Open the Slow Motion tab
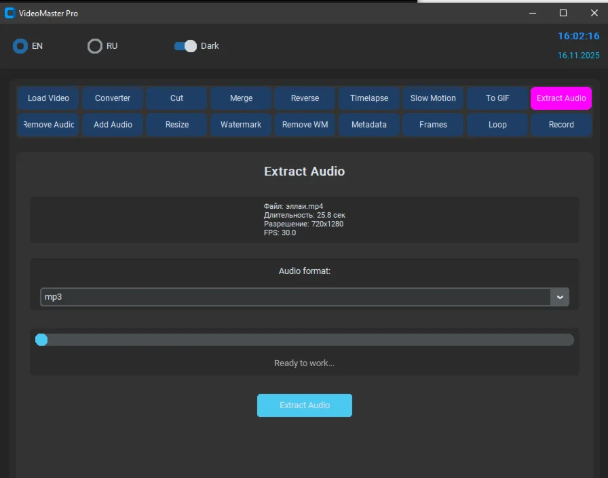608x478 pixels. (433, 98)
